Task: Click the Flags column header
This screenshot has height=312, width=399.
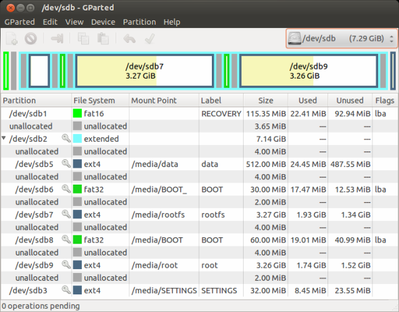Action: [x=385, y=100]
